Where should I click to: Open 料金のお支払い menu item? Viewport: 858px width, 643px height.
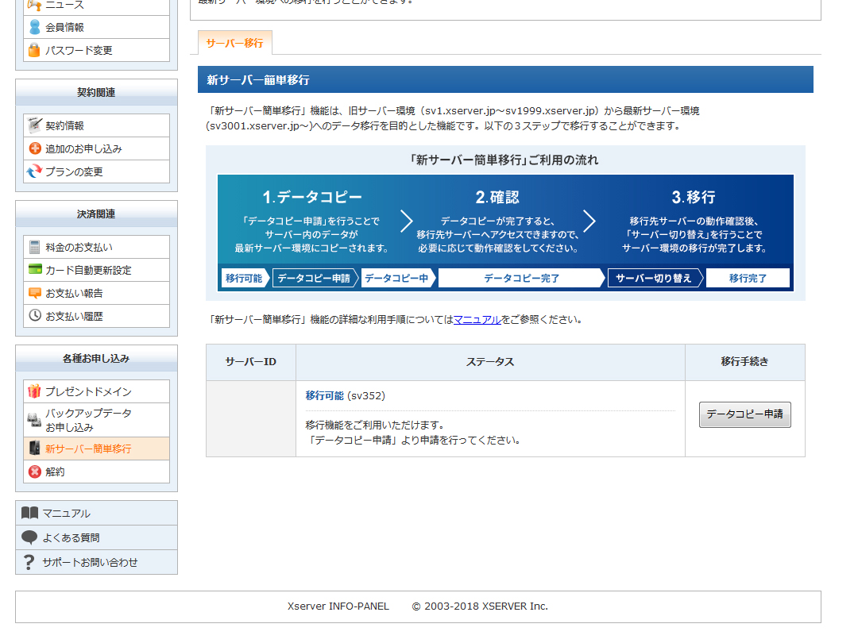pyautogui.click(x=79, y=247)
